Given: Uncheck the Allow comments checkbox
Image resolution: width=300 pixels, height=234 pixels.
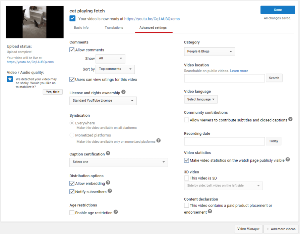Looking at the screenshot, I should click(x=72, y=49).
